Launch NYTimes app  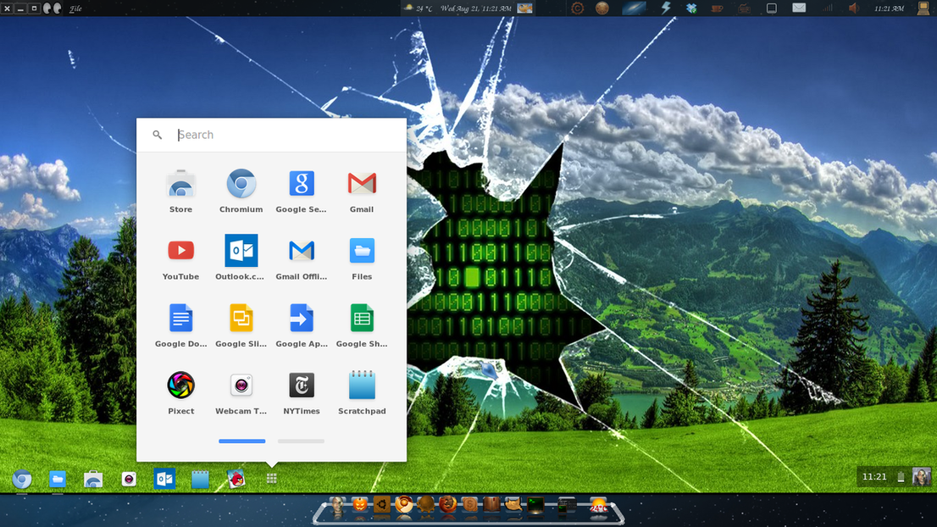(302, 392)
